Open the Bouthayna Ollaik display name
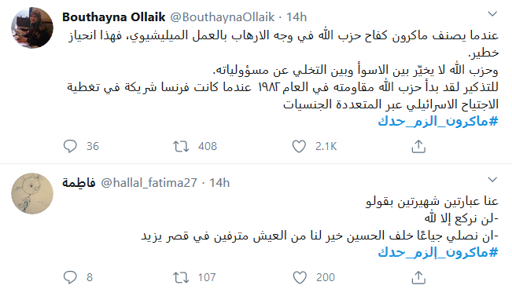This screenshot has width=512, height=289. pos(113,17)
